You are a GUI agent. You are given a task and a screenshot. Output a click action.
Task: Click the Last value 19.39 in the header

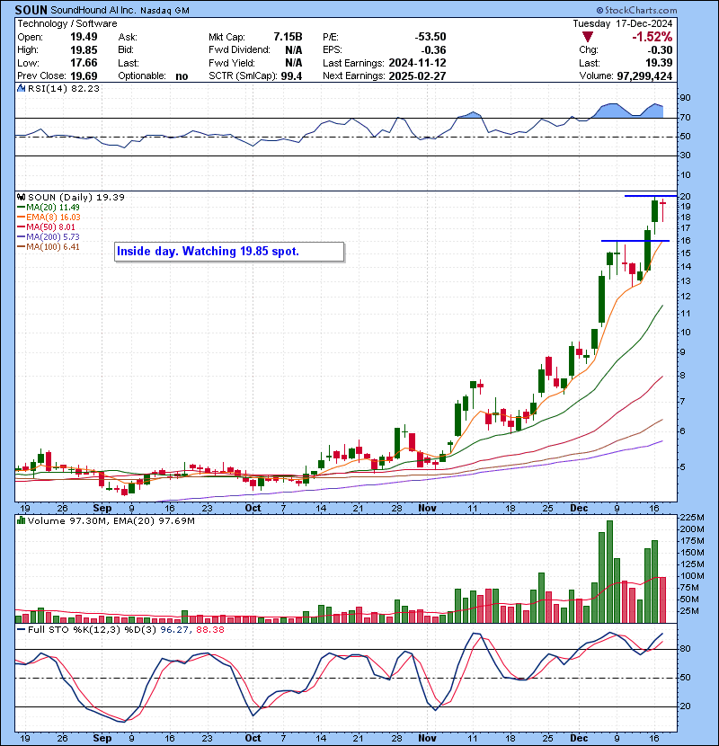pos(659,63)
